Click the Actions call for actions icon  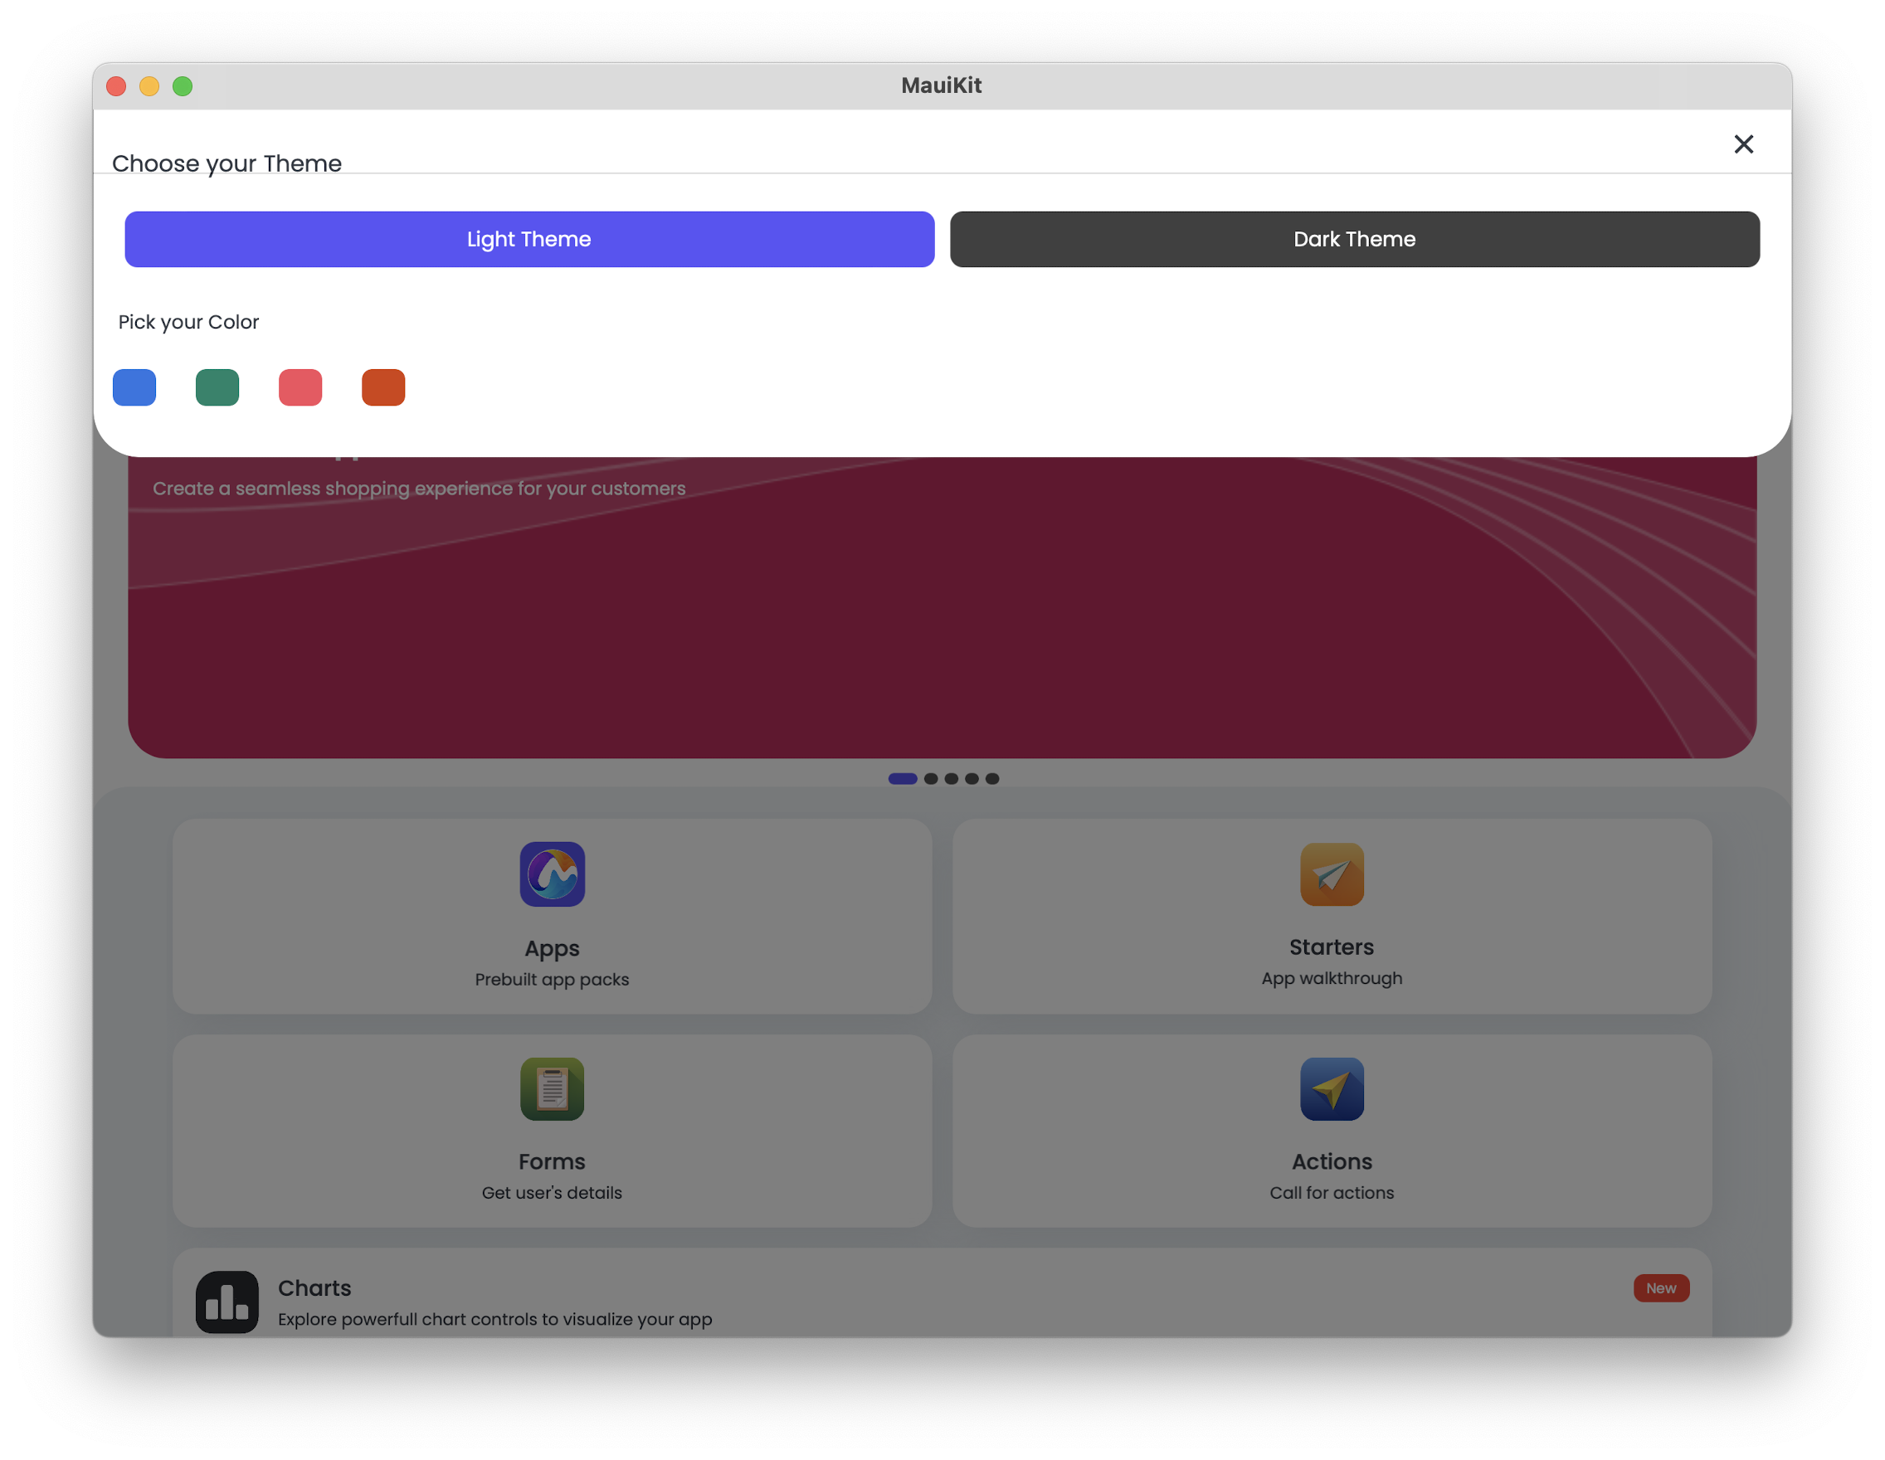1330,1088
